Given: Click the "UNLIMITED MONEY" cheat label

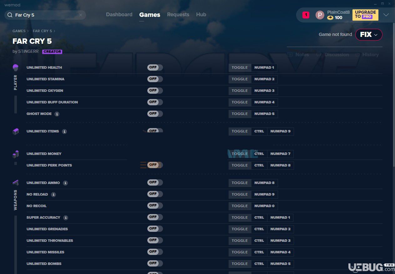Looking at the screenshot, I should (x=44, y=154).
